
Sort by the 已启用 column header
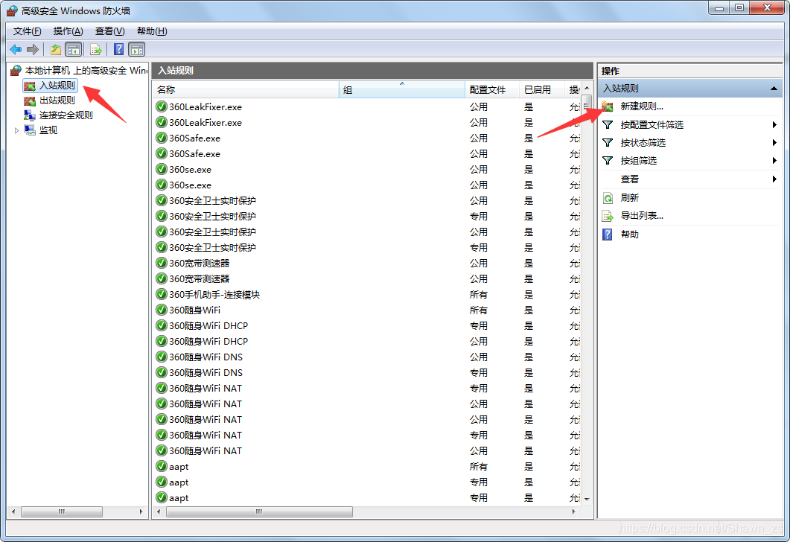pyautogui.click(x=542, y=89)
